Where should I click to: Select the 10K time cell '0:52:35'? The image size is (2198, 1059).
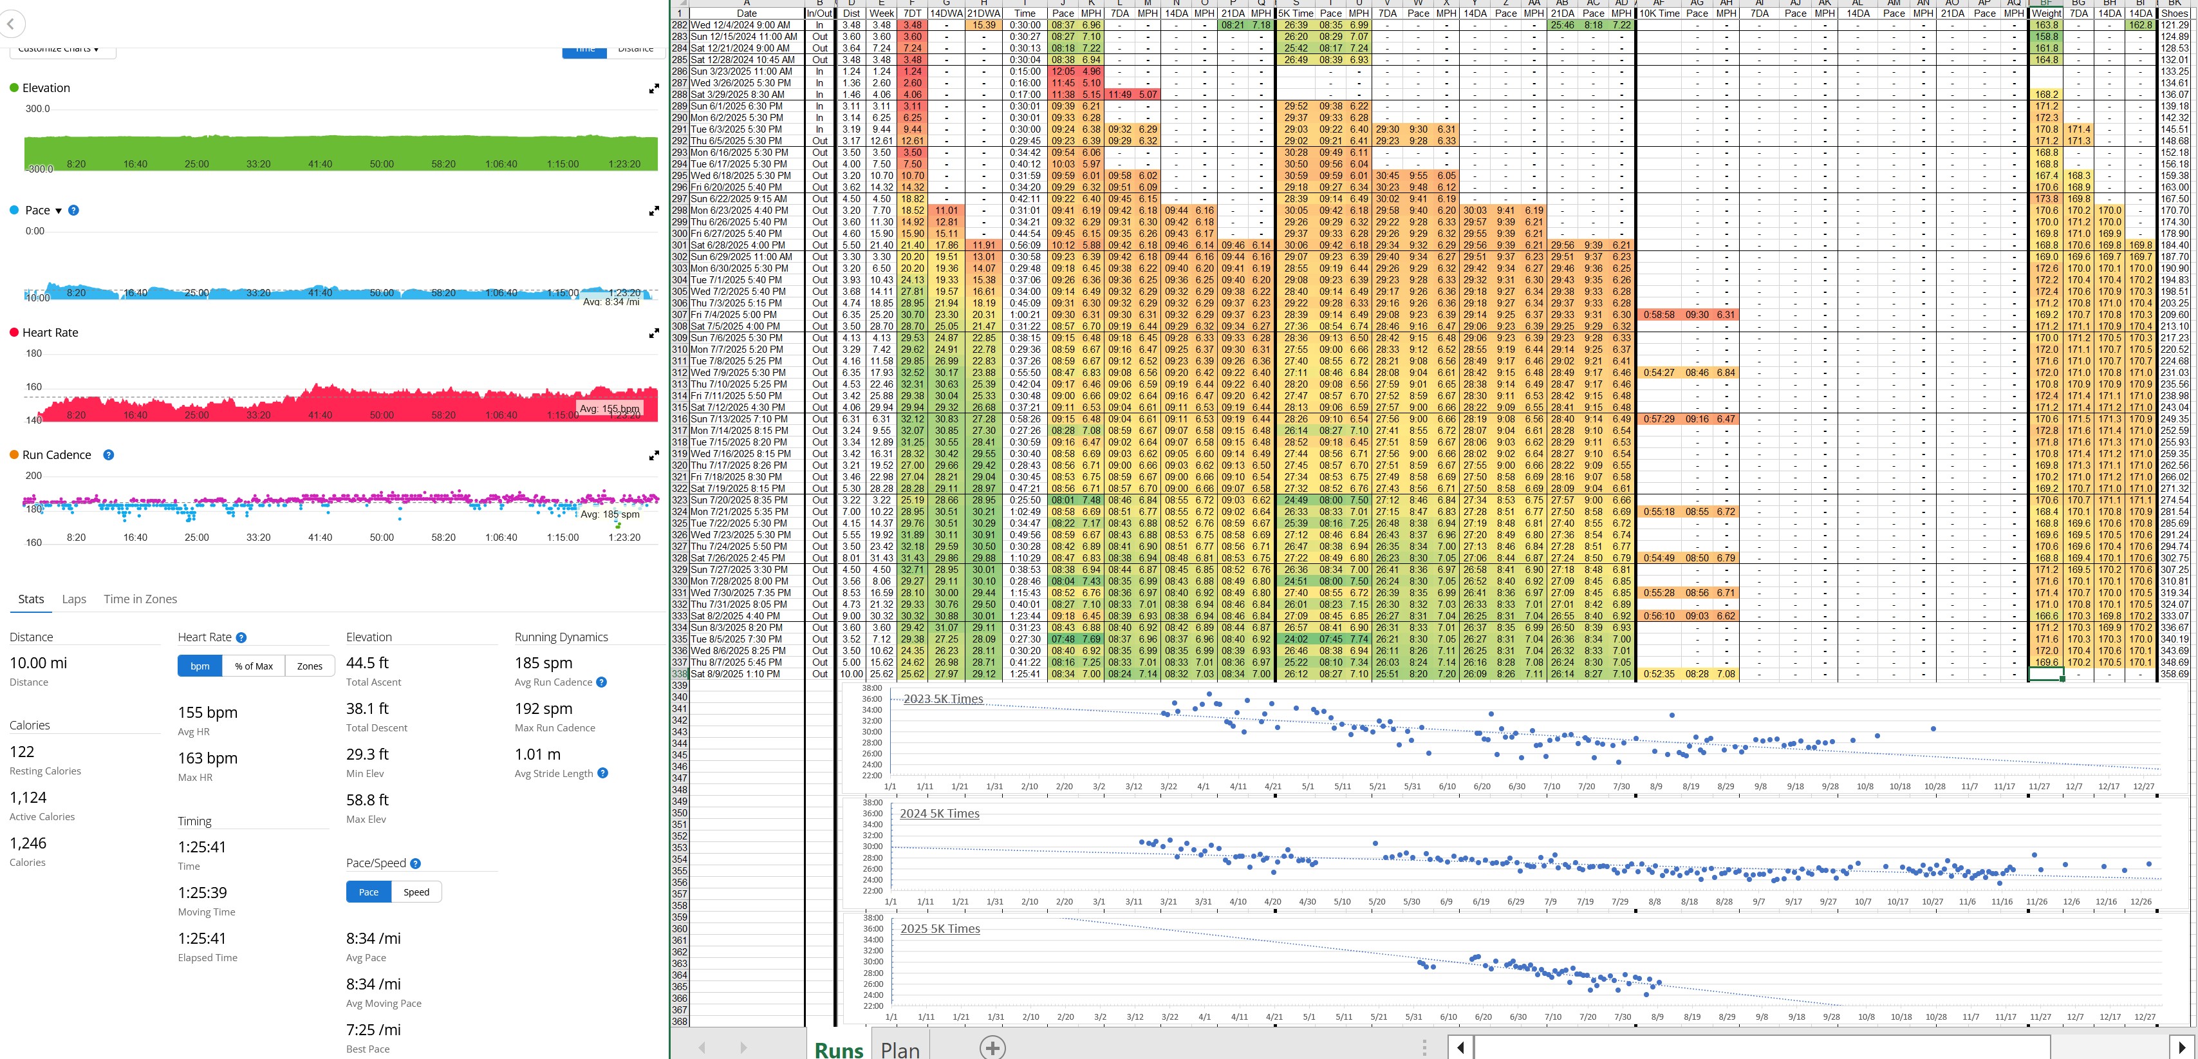pyautogui.click(x=1659, y=674)
